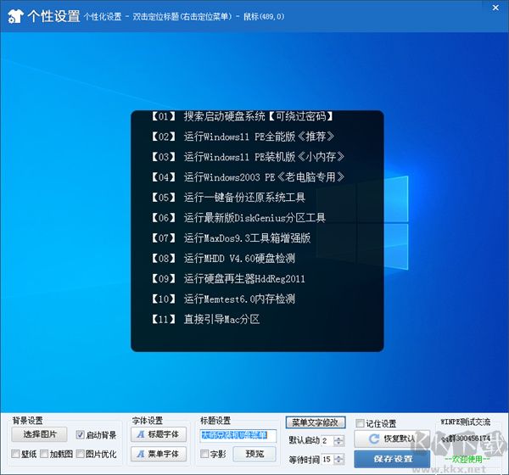Enable the 记住设置 checkbox

tap(360, 423)
